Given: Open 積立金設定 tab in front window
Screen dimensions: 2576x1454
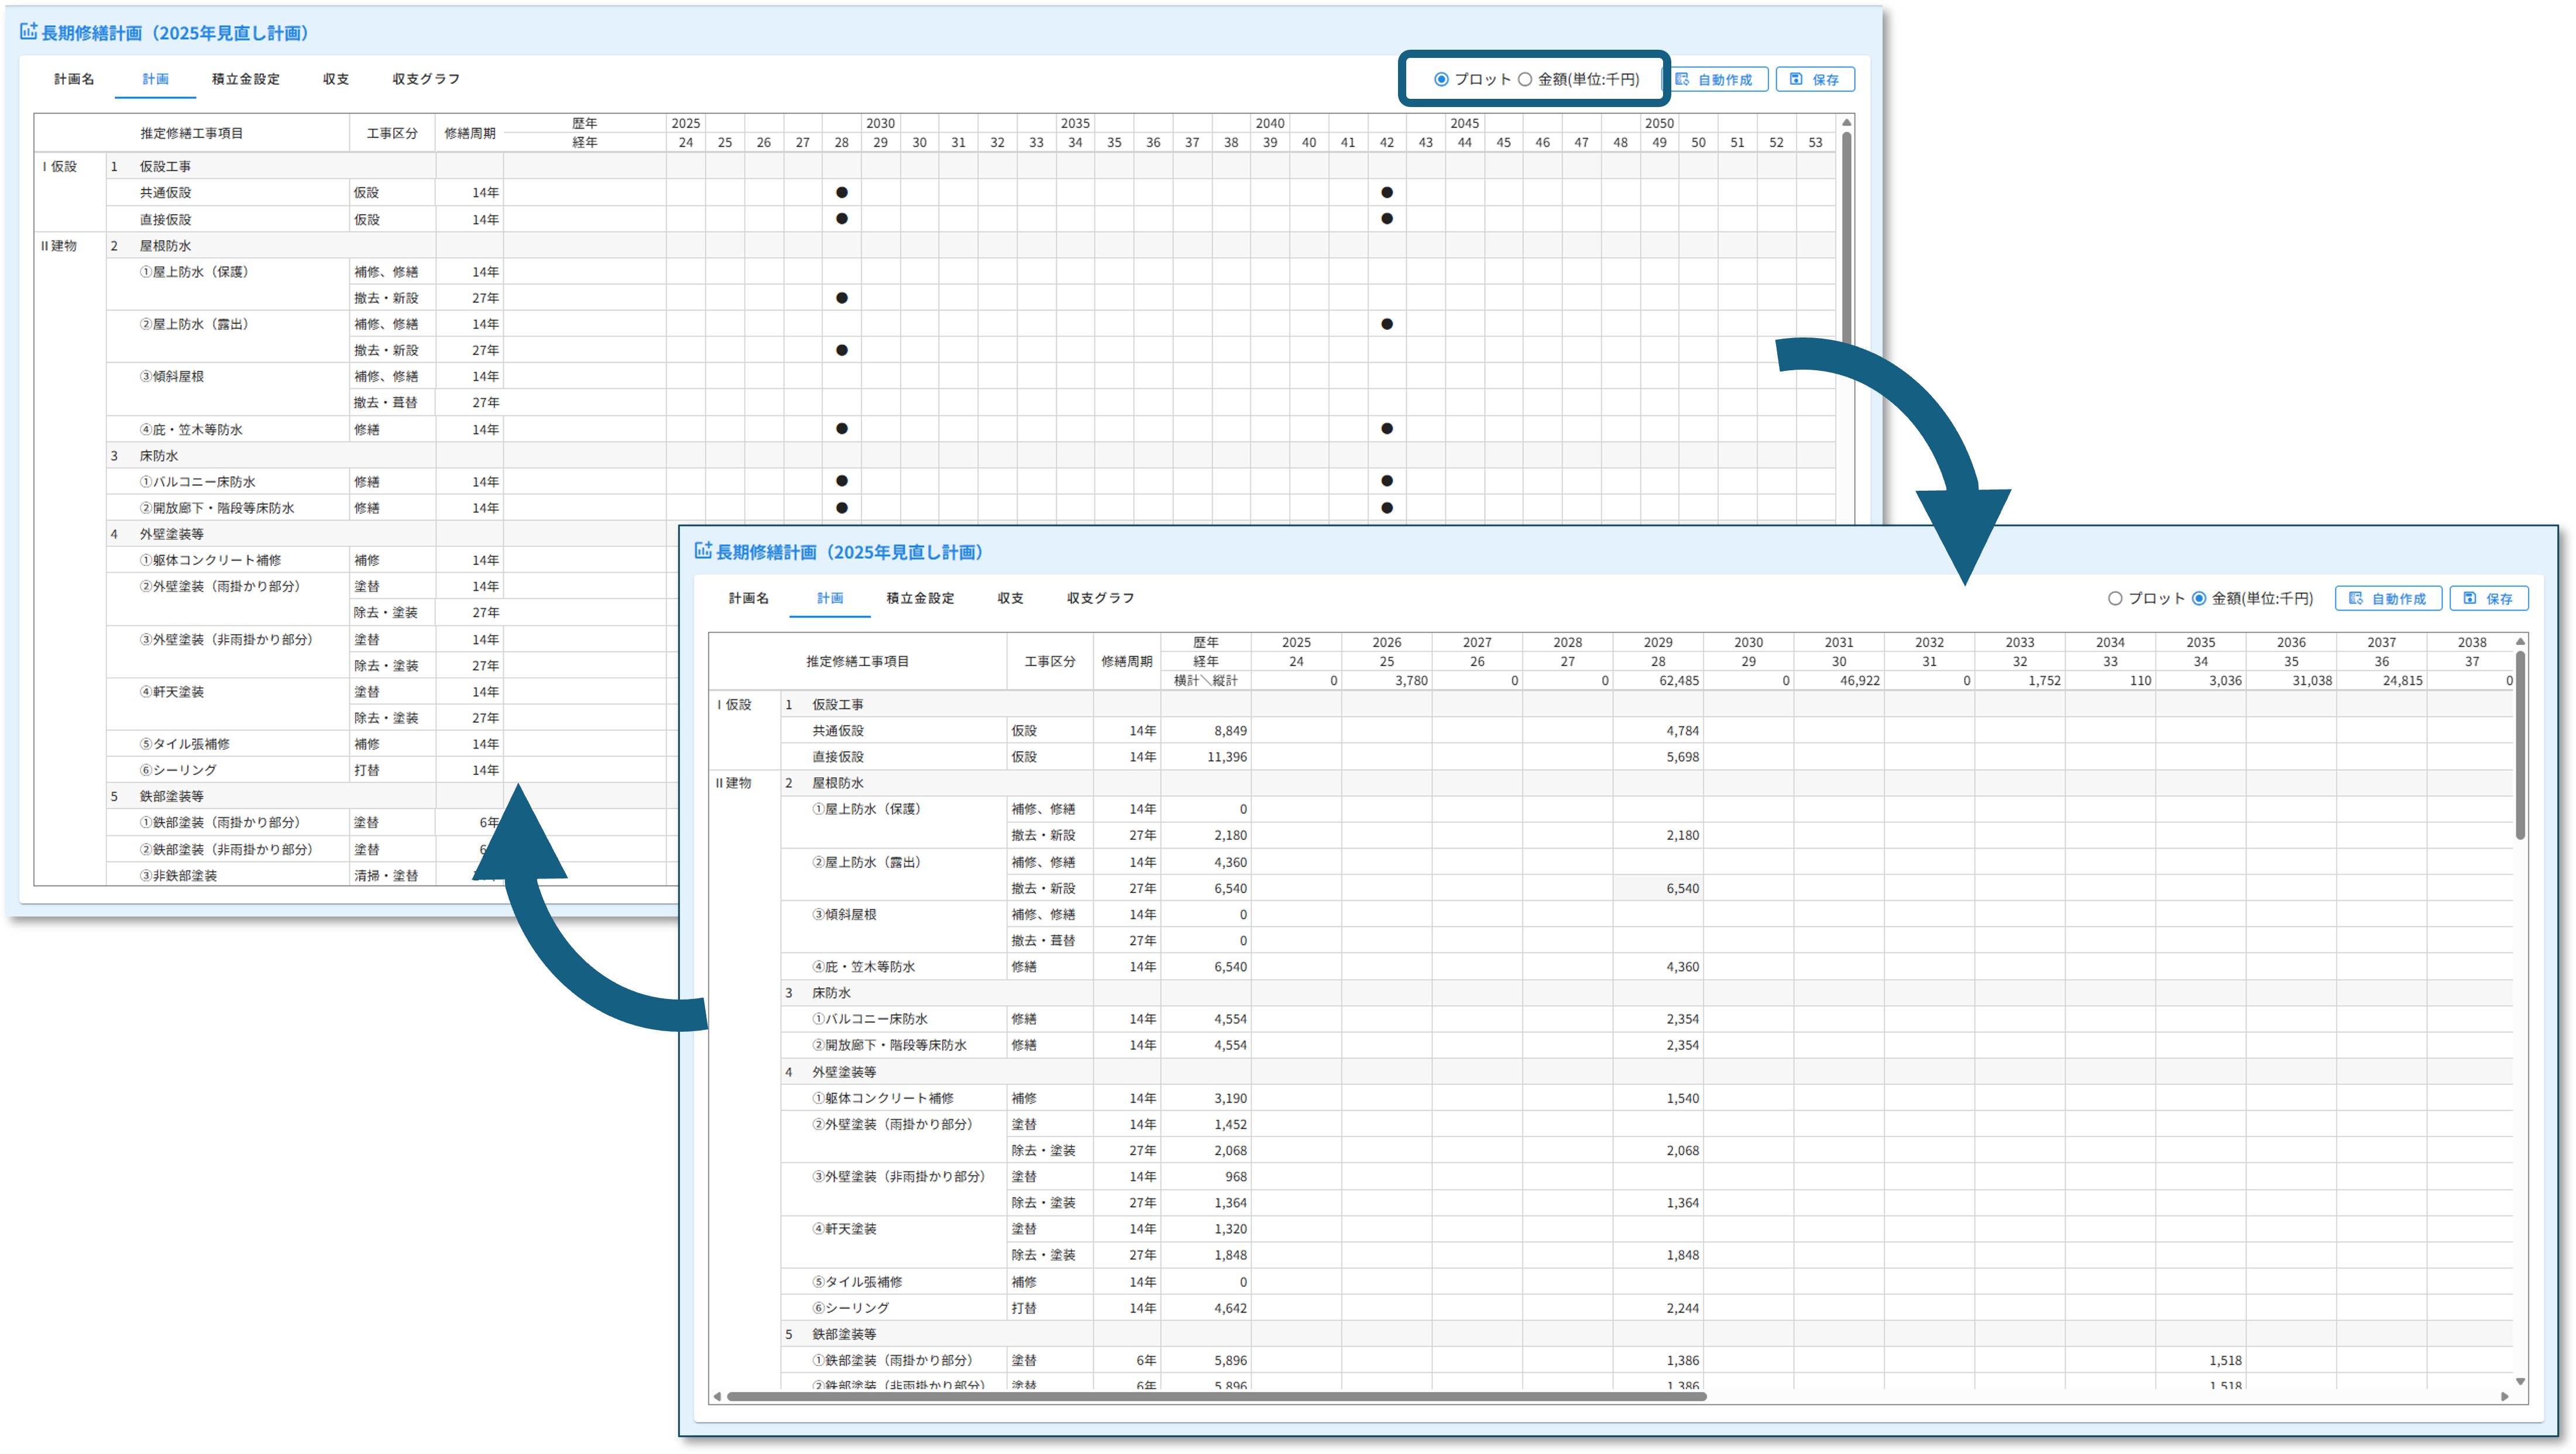Looking at the screenshot, I should coord(920,598).
